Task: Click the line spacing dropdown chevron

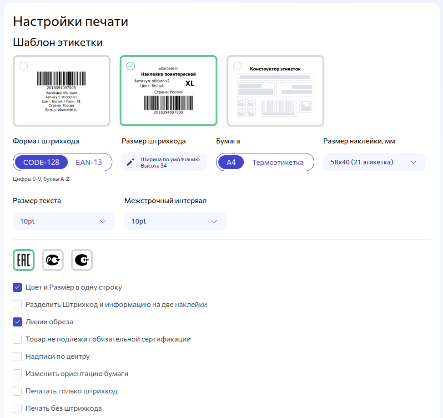Action: (x=214, y=221)
